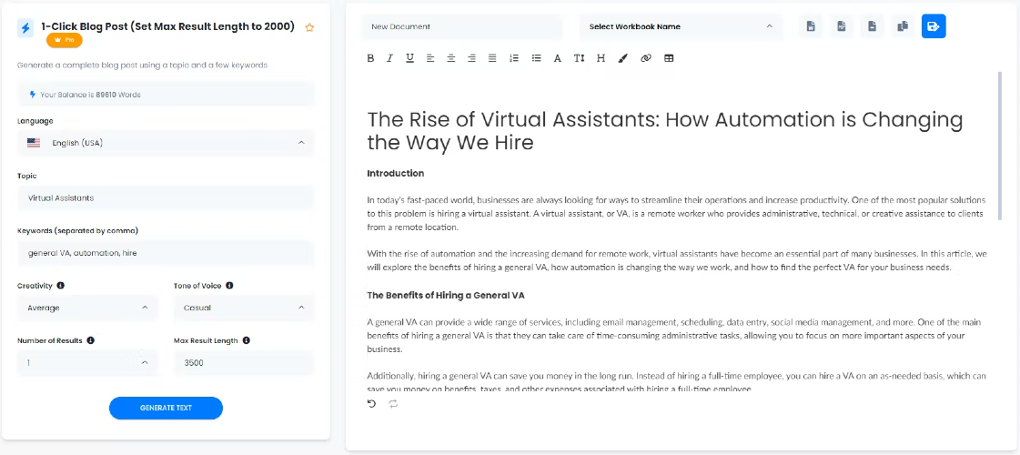This screenshot has width=1020, height=455.
Task: Toggle underline formatting in editor toolbar
Action: point(409,58)
